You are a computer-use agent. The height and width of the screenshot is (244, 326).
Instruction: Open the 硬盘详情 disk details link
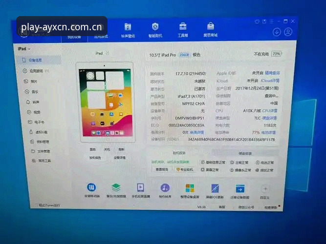(x=269, y=118)
